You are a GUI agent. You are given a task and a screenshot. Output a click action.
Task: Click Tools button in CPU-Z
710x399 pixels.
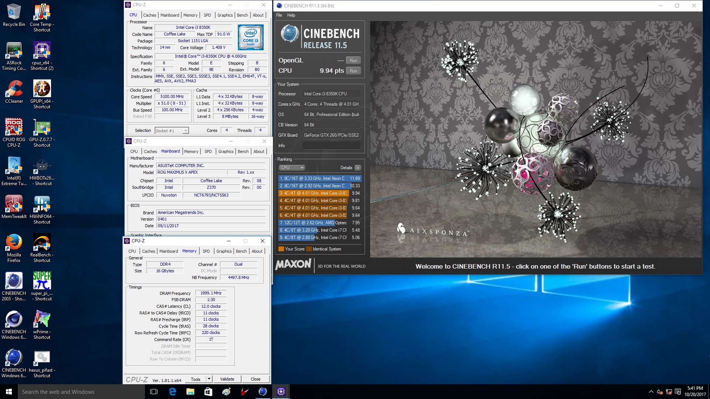click(x=196, y=379)
